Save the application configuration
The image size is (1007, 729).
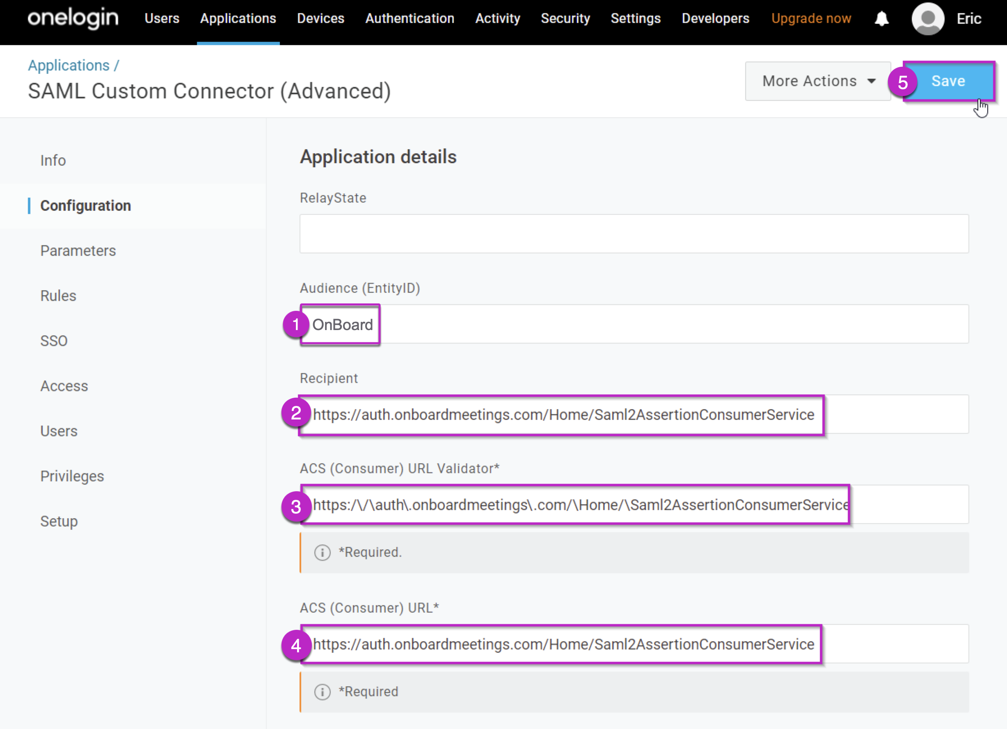(948, 81)
